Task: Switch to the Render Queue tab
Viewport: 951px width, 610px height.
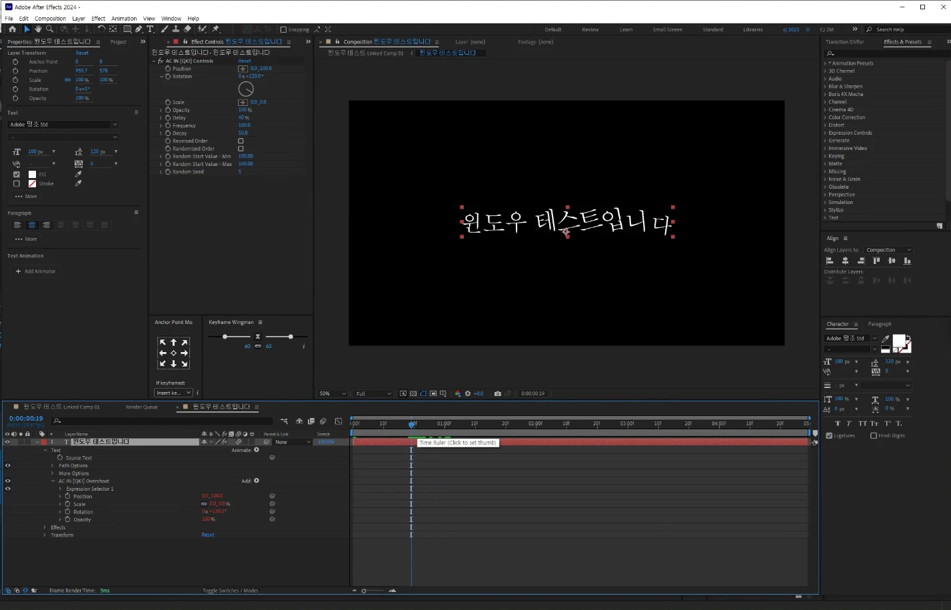Action: pos(142,407)
